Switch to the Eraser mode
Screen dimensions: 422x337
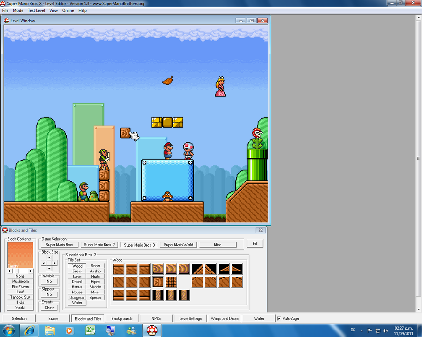(53, 318)
